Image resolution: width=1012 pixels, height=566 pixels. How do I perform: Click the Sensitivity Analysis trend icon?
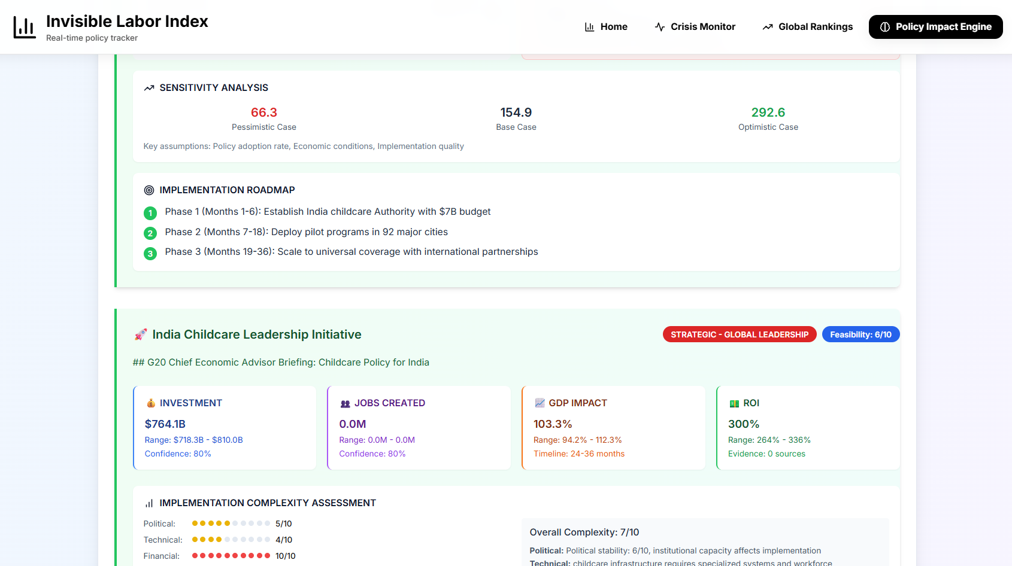coord(149,88)
